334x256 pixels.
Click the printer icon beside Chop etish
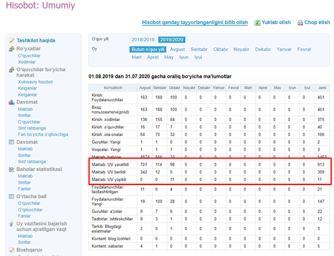coord(300,23)
